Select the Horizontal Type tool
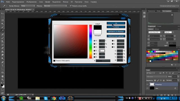Viewport: 180px width, 101px height. click(x=3, y=66)
